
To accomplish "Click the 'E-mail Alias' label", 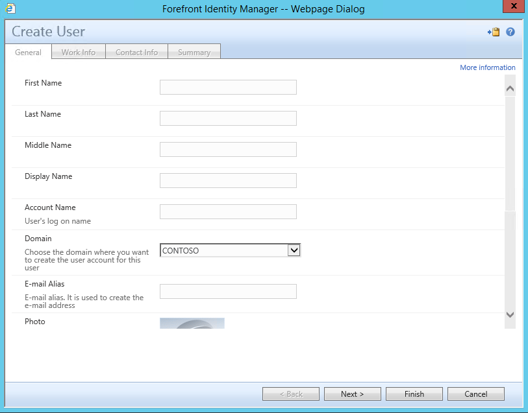I will click(44, 284).
